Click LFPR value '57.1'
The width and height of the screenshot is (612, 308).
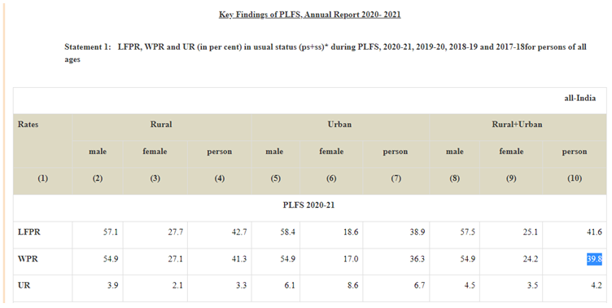coord(111,232)
